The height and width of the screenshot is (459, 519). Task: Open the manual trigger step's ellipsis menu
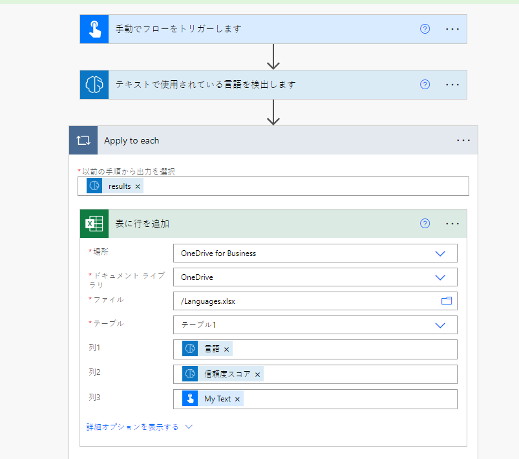(452, 29)
